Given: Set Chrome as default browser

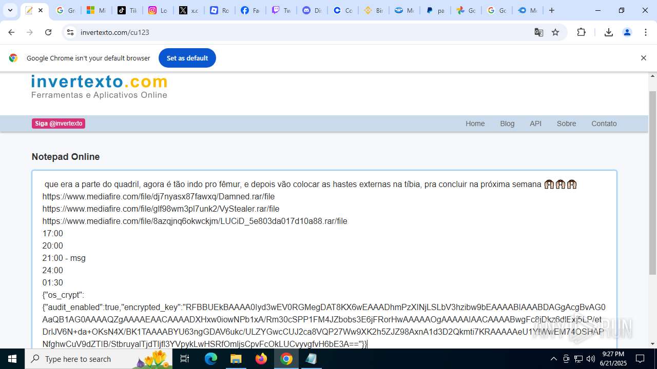Looking at the screenshot, I should [x=187, y=58].
